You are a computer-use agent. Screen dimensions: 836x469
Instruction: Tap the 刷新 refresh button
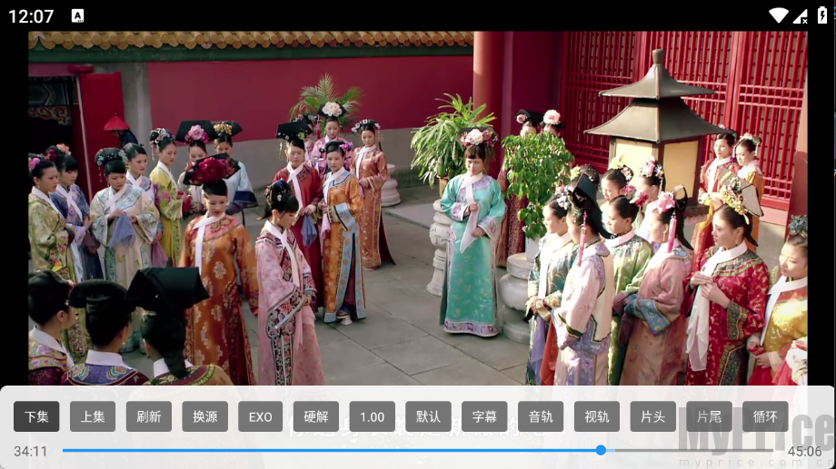[x=149, y=416]
